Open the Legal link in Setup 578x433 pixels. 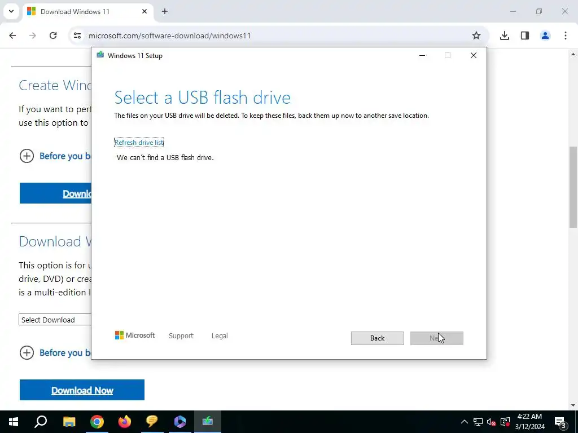[x=220, y=336]
